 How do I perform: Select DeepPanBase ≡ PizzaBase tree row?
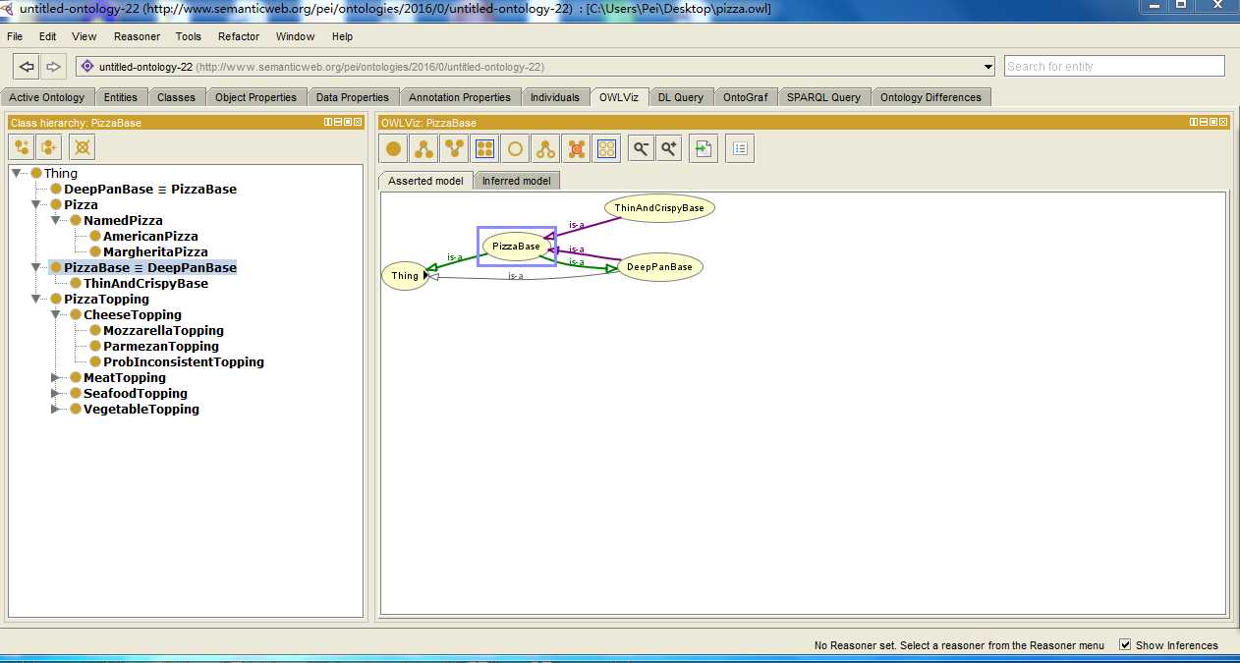tap(150, 189)
